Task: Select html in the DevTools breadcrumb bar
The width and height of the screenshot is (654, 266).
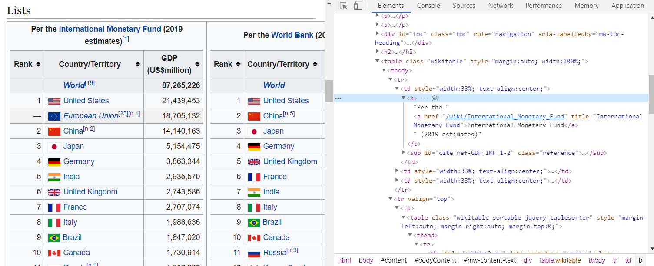Action: point(345,260)
